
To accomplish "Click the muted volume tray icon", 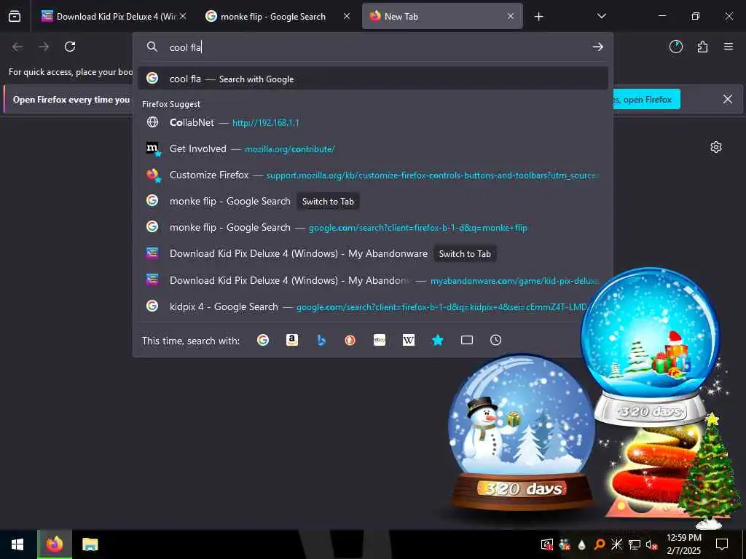I will click(x=652, y=544).
